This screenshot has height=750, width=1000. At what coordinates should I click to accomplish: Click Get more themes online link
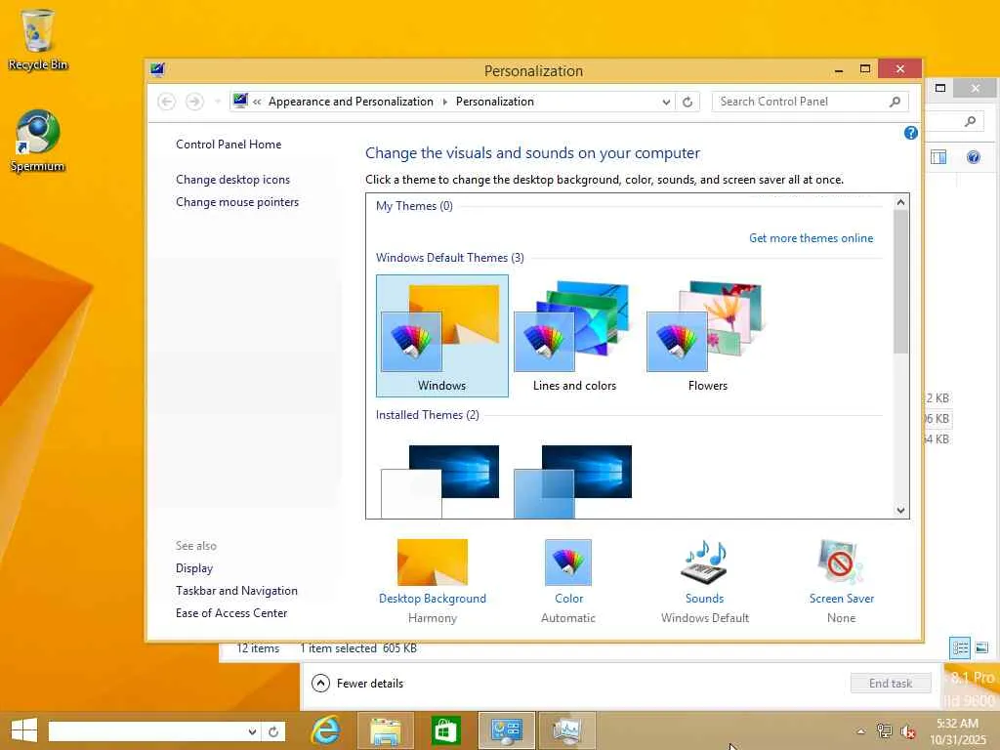[811, 238]
